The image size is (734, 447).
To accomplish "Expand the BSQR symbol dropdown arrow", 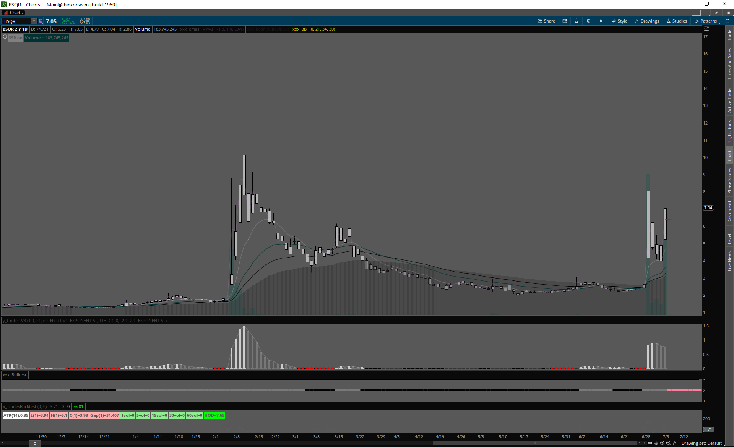I will pyautogui.click(x=34, y=21).
